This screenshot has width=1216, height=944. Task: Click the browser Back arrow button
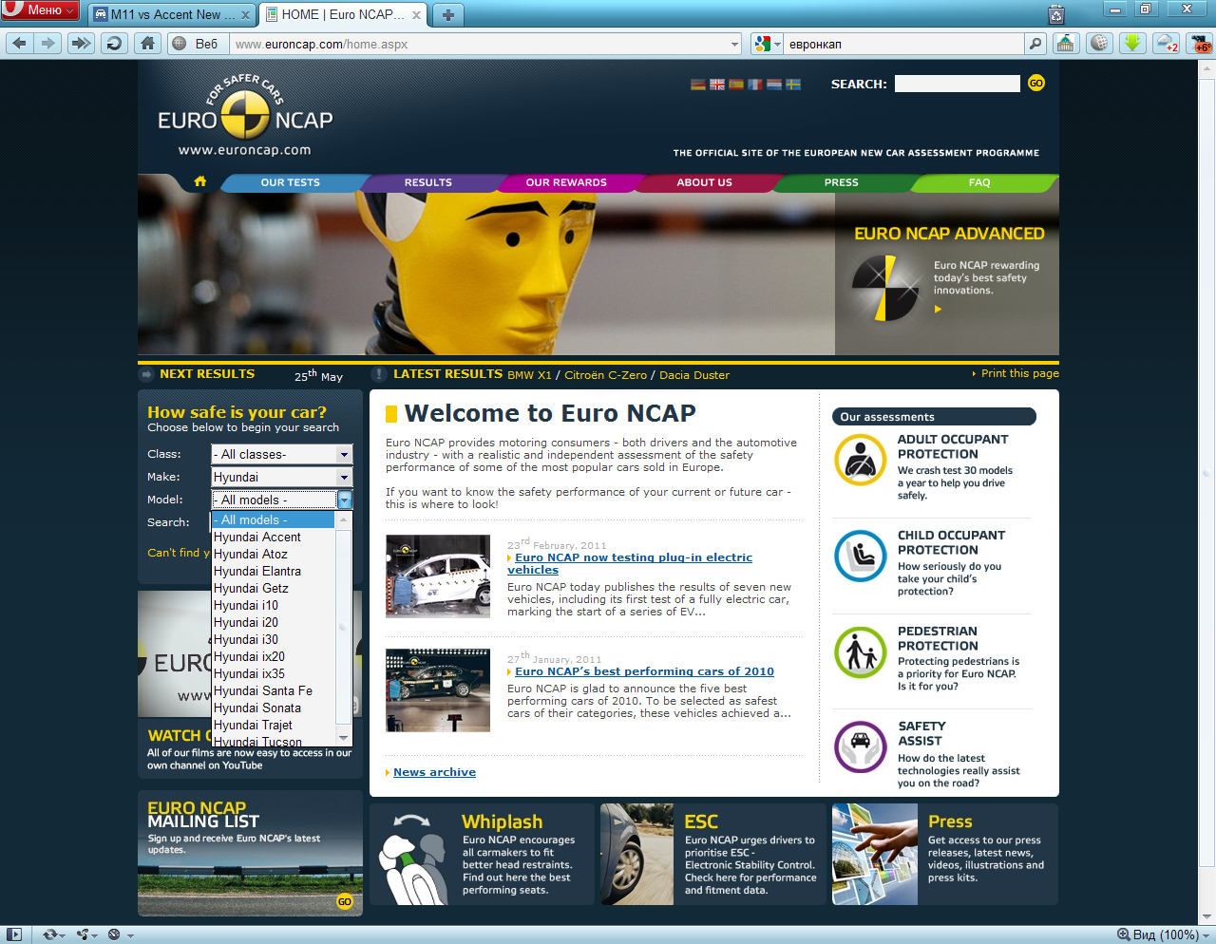[x=19, y=43]
